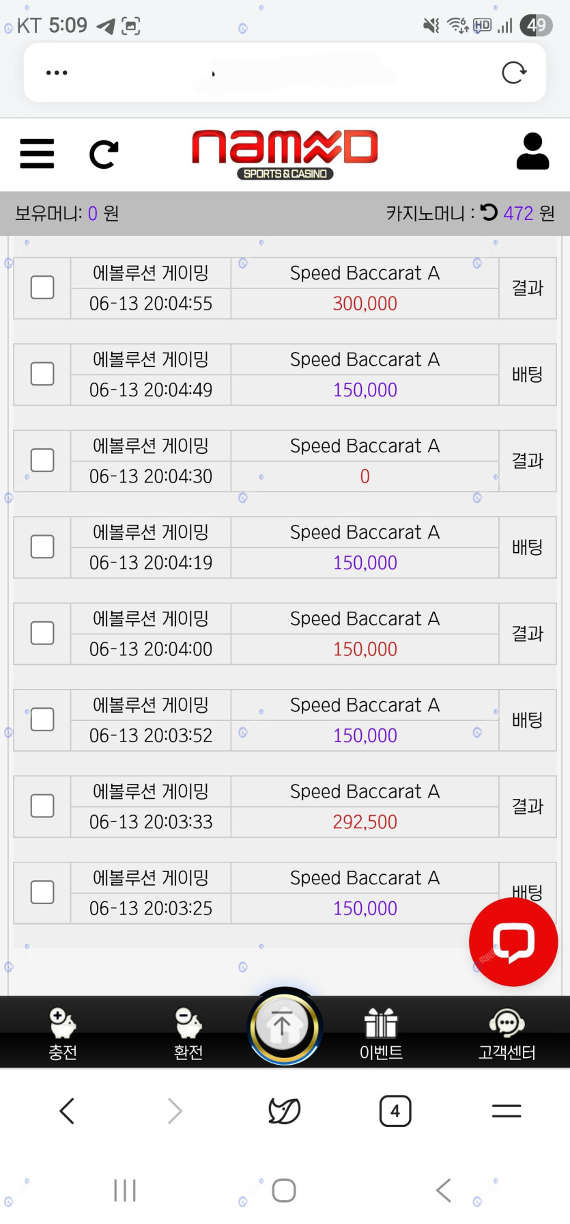The image size is (570, 1224).
Task: Click the site refresh arrow icon
Action: click(104, 154)
